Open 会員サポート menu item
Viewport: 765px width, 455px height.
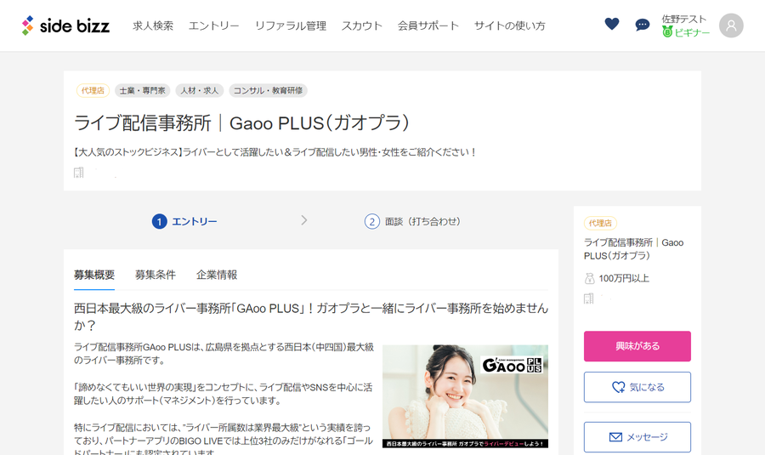(428, 26)
